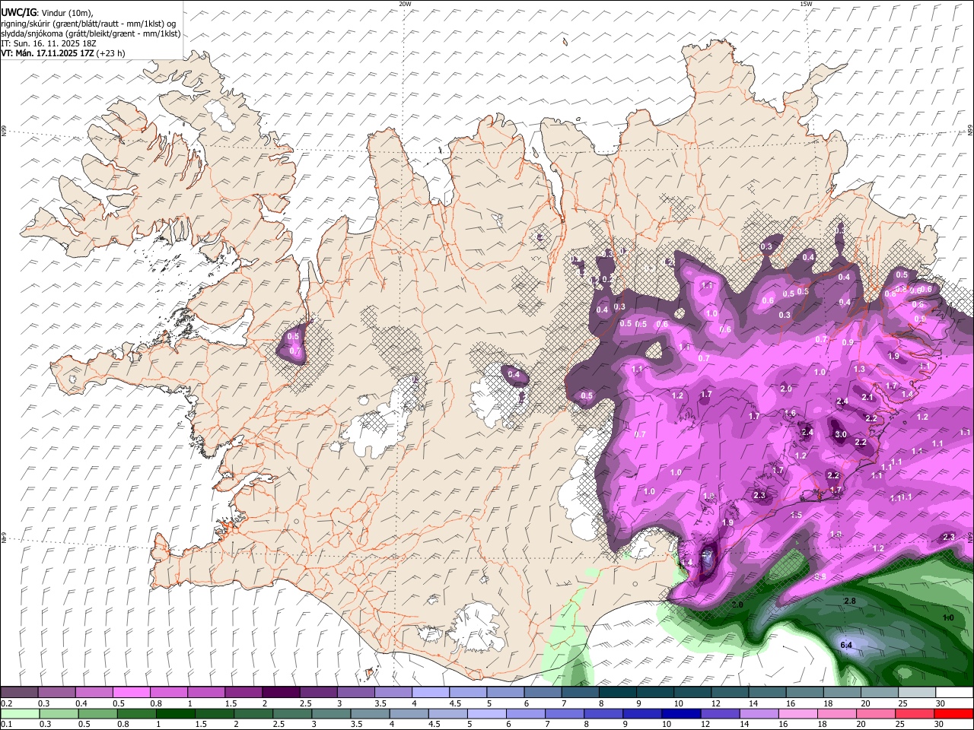Click the 3.0 snowfall value on the map

(x=841, y=435)
